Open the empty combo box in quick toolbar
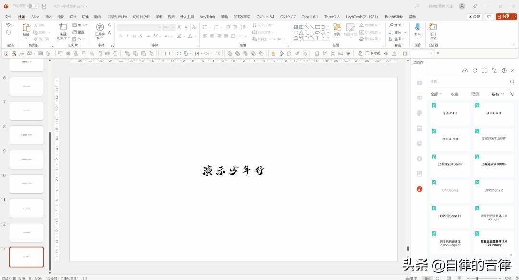519x280 pixels. pos(421,53)
